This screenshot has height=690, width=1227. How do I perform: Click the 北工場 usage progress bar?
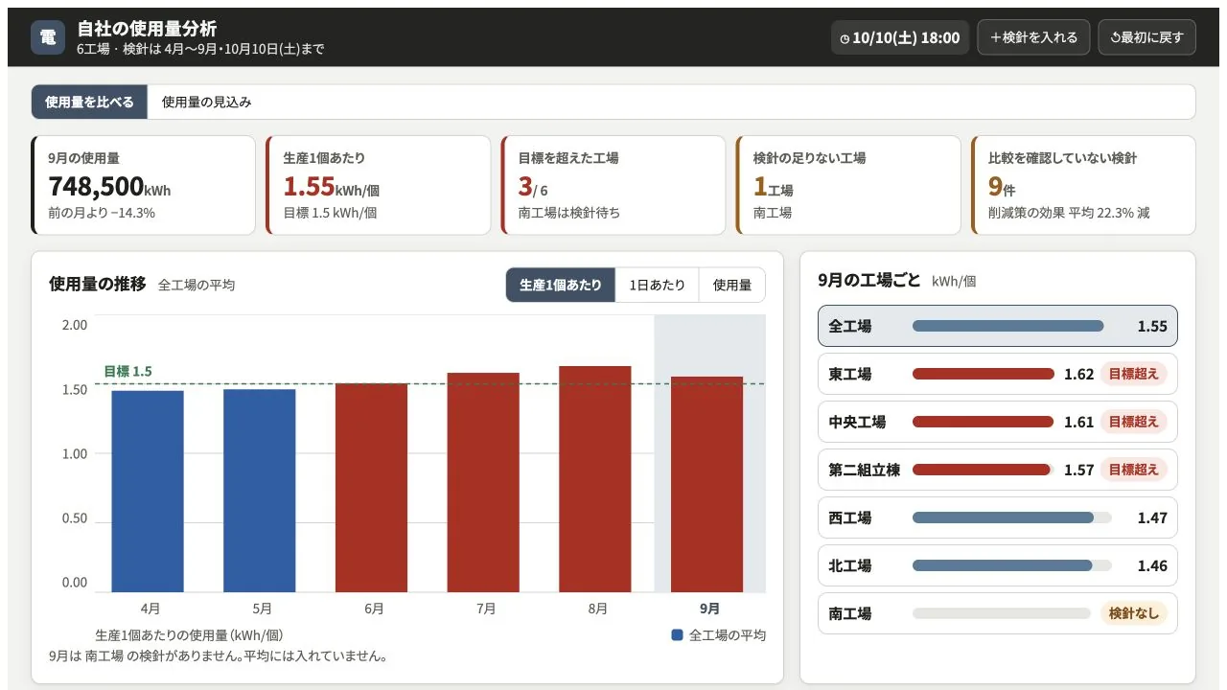[1012, 565]
